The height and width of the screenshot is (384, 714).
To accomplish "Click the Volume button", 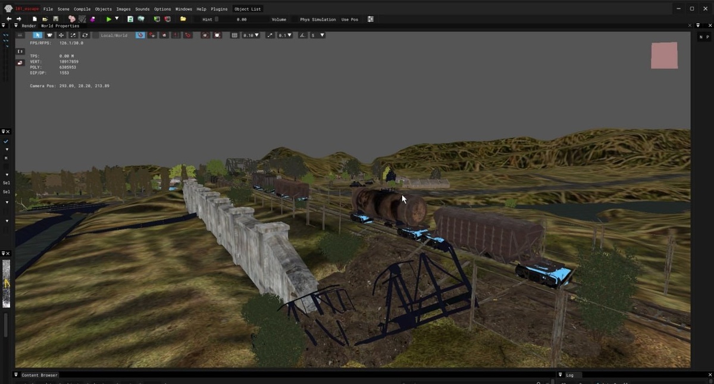I will click(279, 19).
